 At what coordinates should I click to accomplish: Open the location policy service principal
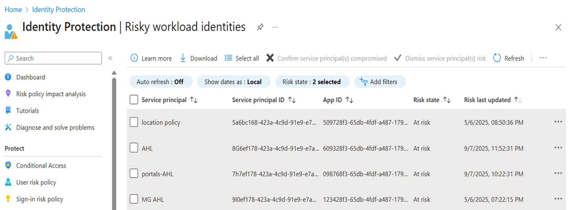[x=161, y=122]
